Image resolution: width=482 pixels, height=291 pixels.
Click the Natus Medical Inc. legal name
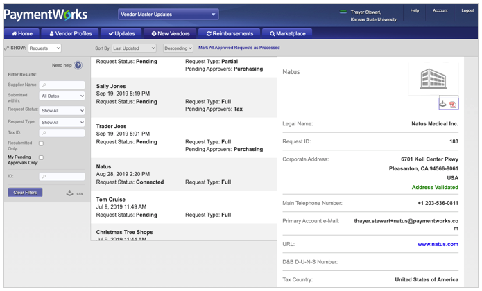pyautogui.click(x=435, y=124)
